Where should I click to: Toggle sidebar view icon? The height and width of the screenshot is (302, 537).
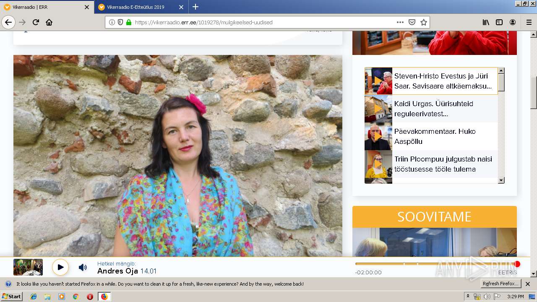[499, 22]
